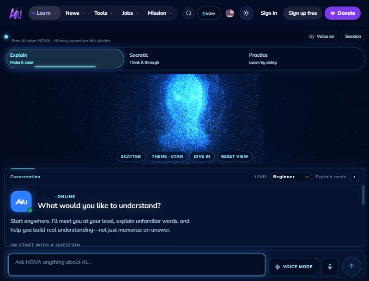Image resolution: width=369 pixels, height=281 pixels.
Task: Expand the Mission menu
Action: click(x=159, y=13)
